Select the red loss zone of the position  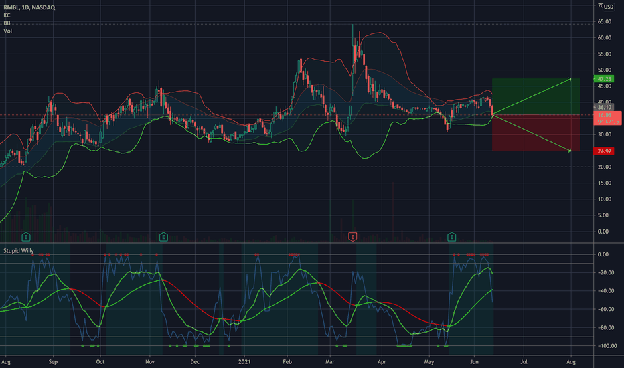click(536, 133)
